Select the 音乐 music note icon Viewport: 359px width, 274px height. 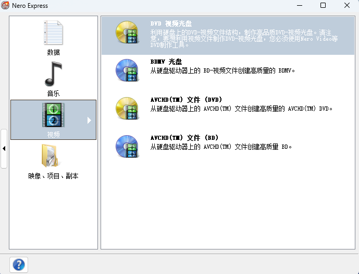pyautogui.click(x=53, y=74)
